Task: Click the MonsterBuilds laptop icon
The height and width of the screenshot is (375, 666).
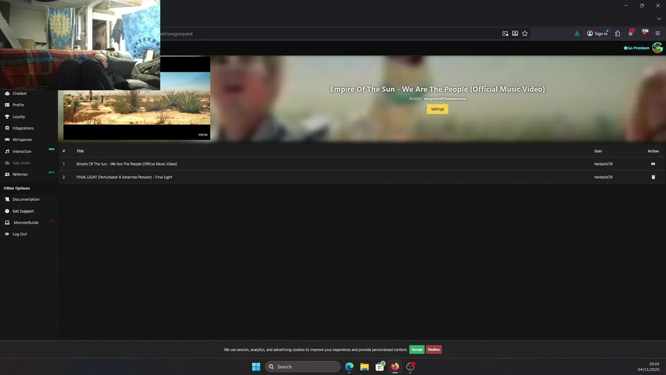Action: [7, 222]
